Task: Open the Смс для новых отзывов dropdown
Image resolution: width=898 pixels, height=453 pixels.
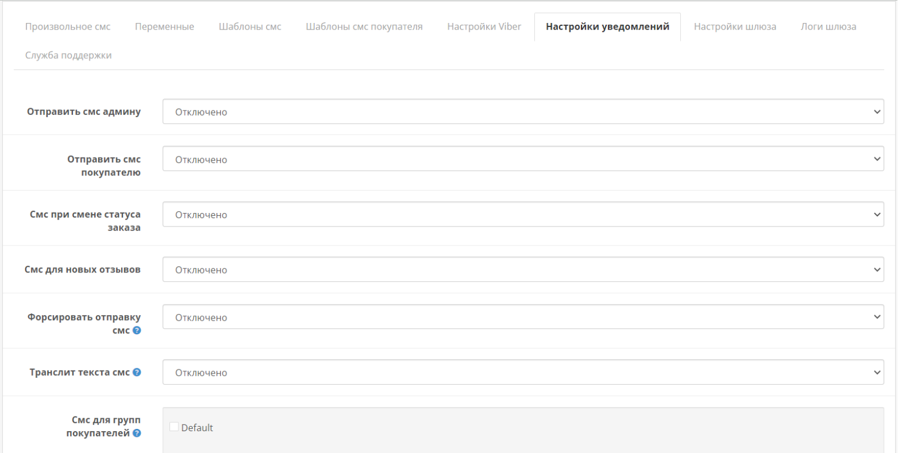Action: [523, 270]
